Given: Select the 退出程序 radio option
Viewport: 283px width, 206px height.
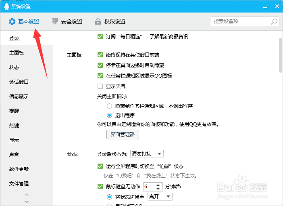Looking at the screenshot, I should click(x=109, y=115).
